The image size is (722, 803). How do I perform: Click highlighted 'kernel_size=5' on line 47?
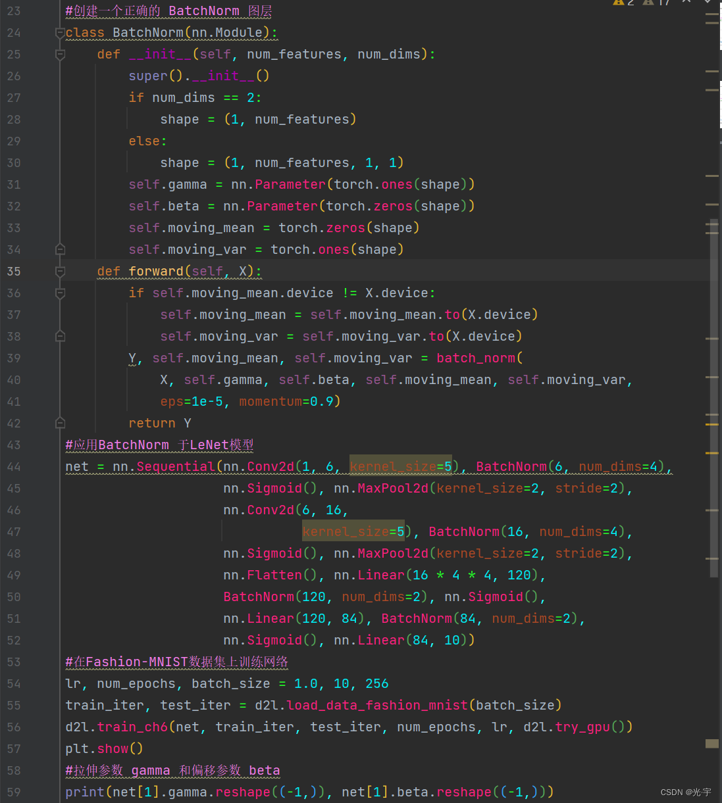tap(353, 532)
